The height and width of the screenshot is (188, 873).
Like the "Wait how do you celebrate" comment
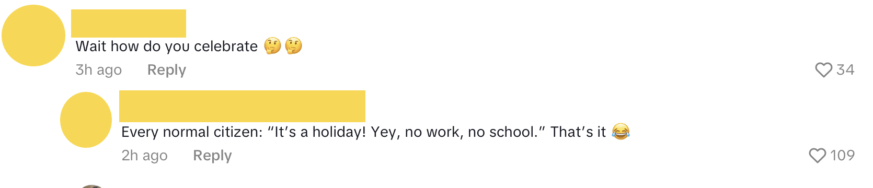coord(823,70)
